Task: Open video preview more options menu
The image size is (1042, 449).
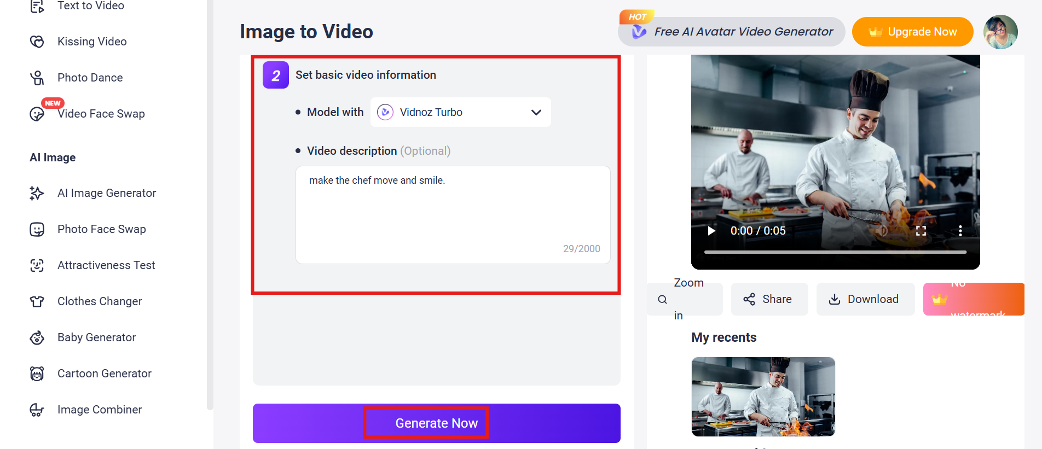Action: tap(960, 231)
